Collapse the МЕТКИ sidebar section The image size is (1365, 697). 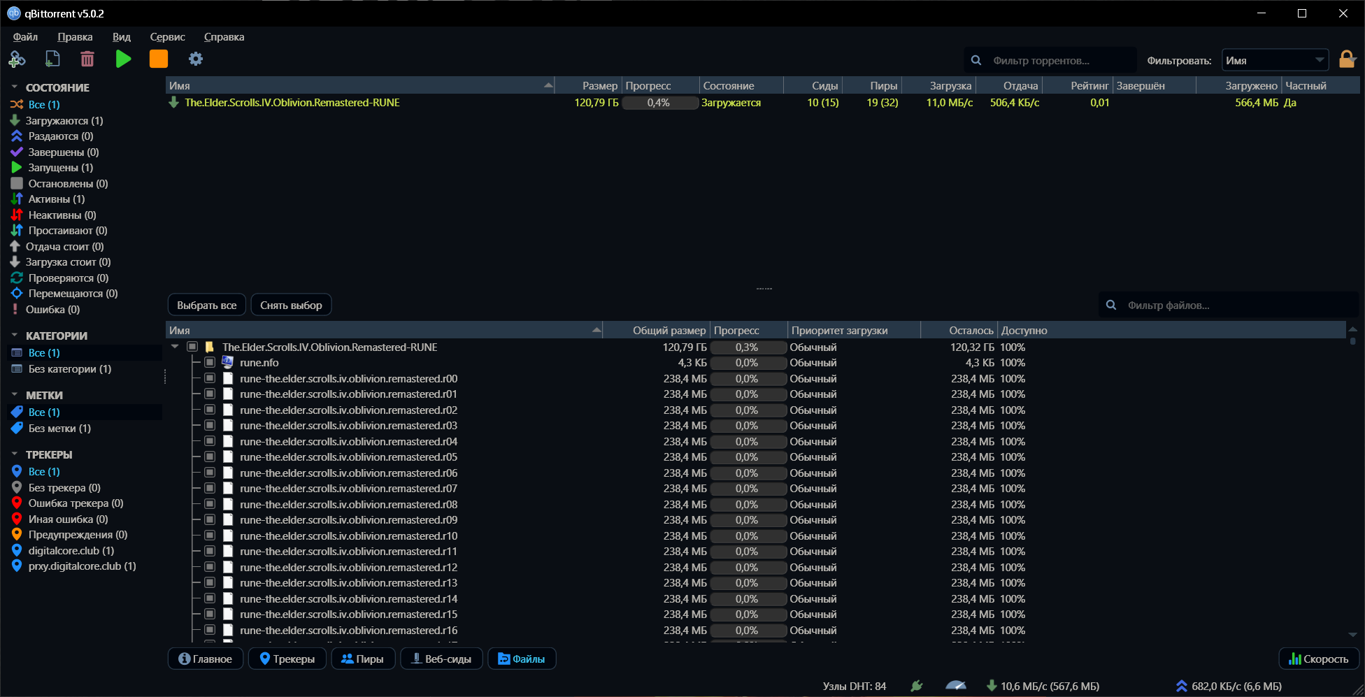coord(15,395)
